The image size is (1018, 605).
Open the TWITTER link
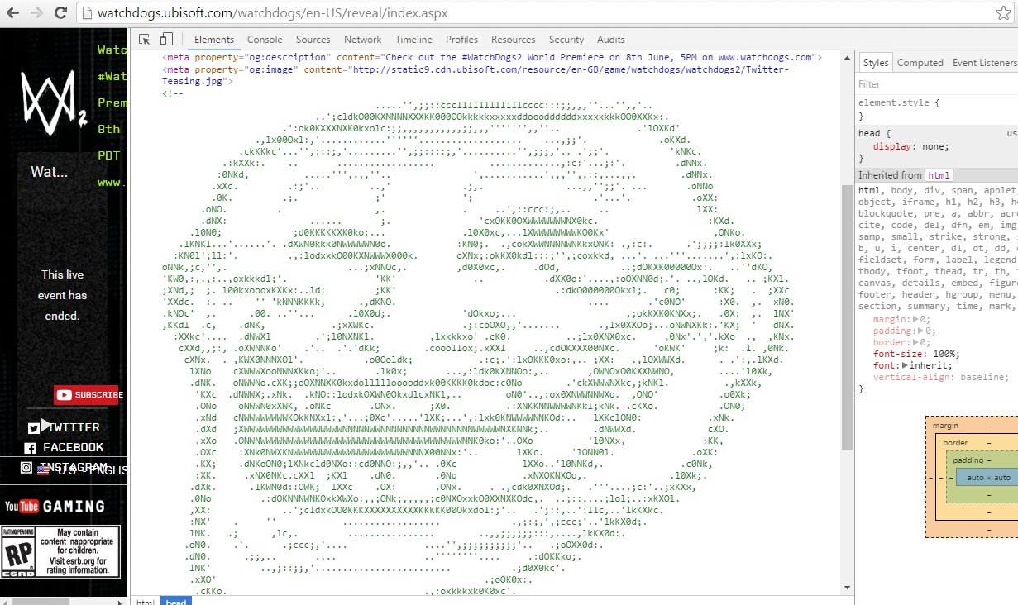click(73, 427)
